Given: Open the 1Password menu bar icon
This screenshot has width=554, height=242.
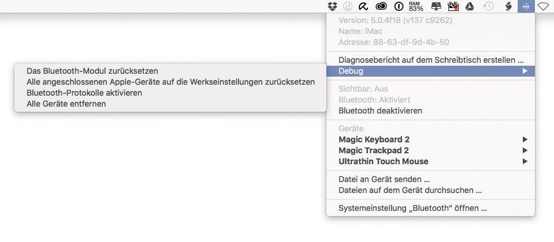Looking at the screenshot, I should [399, 6].
